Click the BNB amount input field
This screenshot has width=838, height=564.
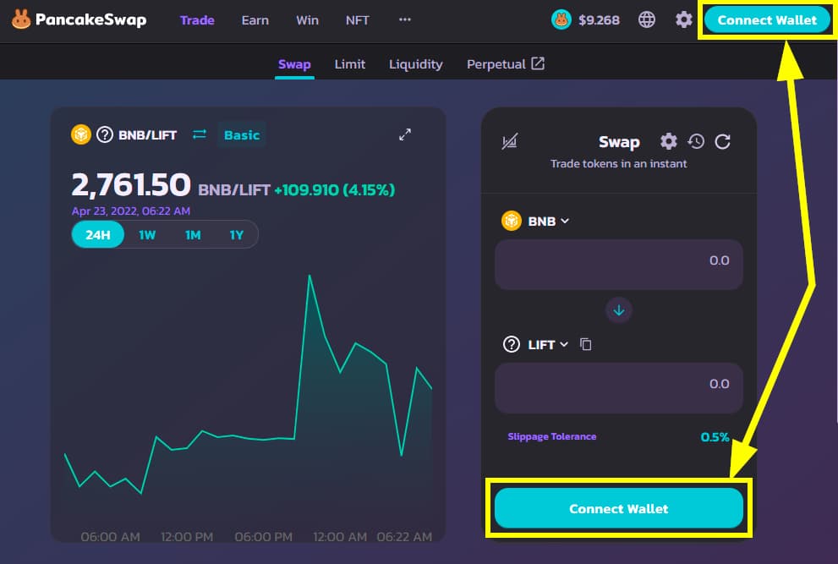click(x=619, y=264)
